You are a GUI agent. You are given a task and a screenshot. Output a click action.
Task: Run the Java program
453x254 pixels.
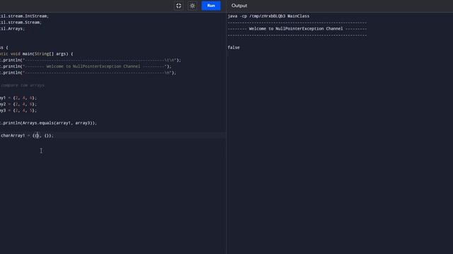tap(211, 6)
